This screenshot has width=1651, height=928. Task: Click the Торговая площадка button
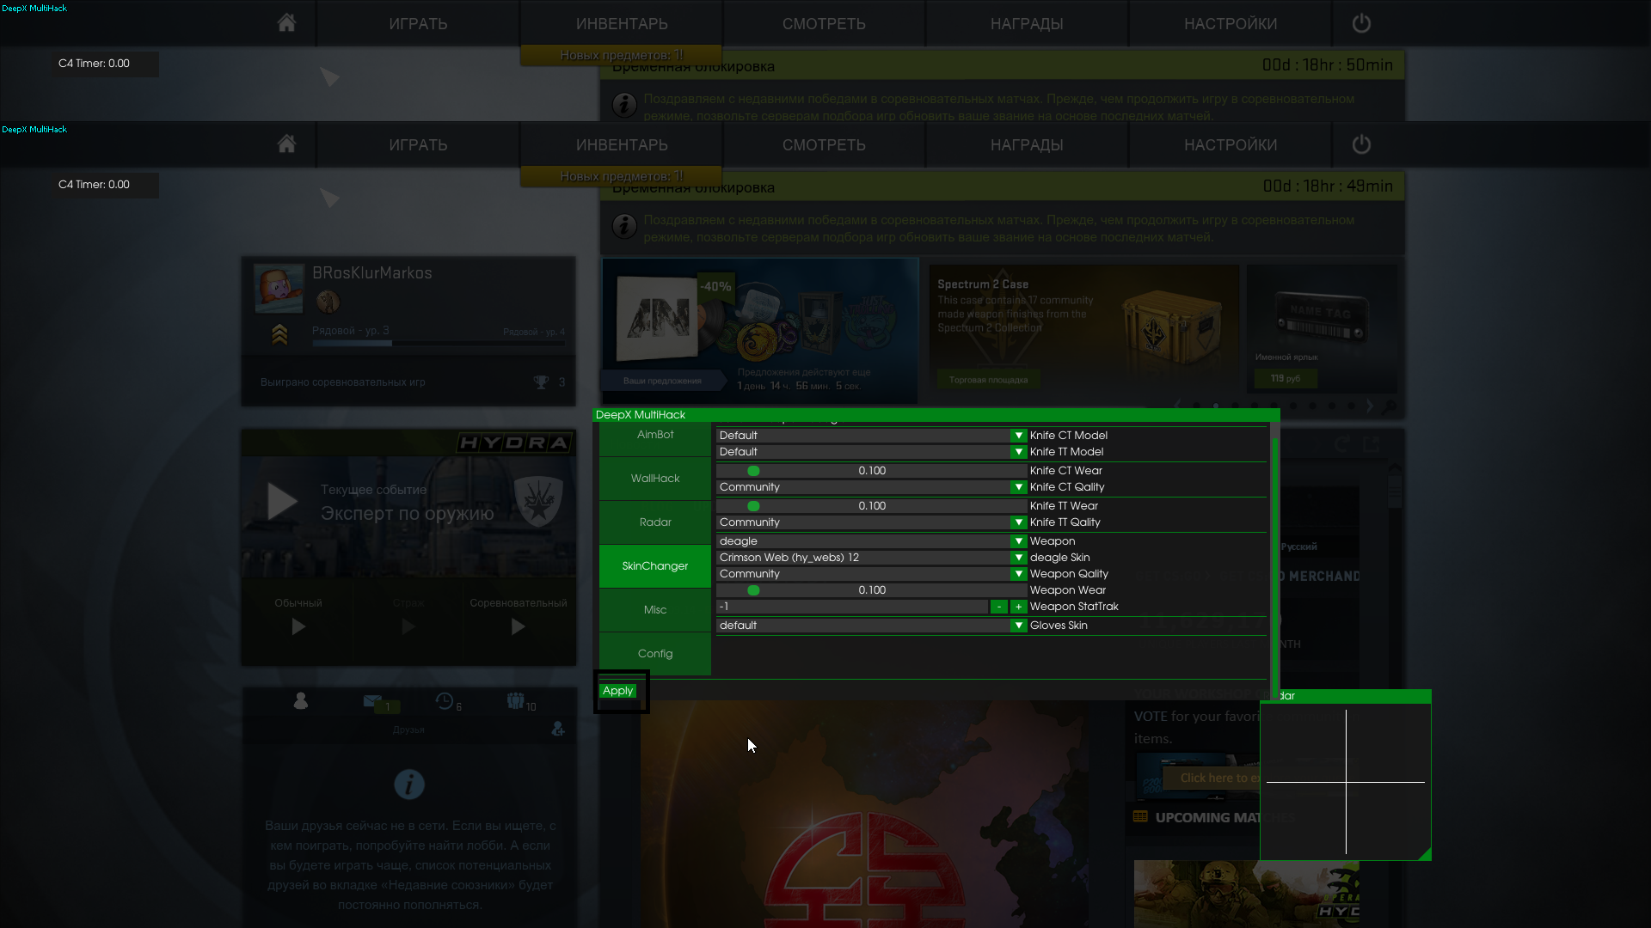pos(988,380)
